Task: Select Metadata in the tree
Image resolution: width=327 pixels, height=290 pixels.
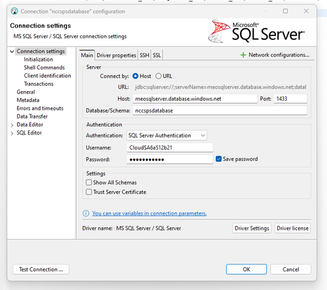Action: tap(28, 100)
